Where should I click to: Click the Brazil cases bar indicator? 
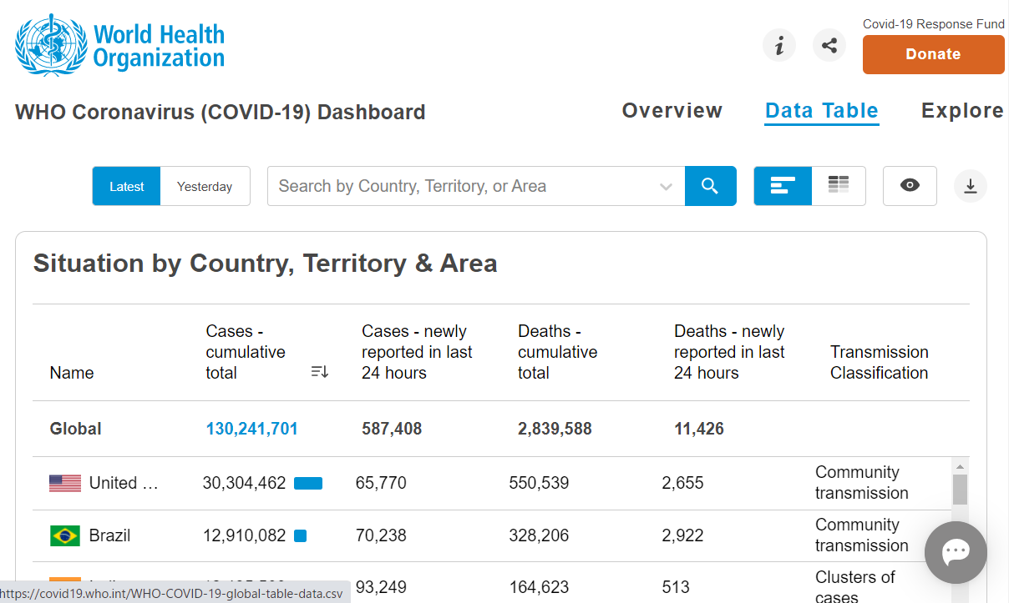301,536
